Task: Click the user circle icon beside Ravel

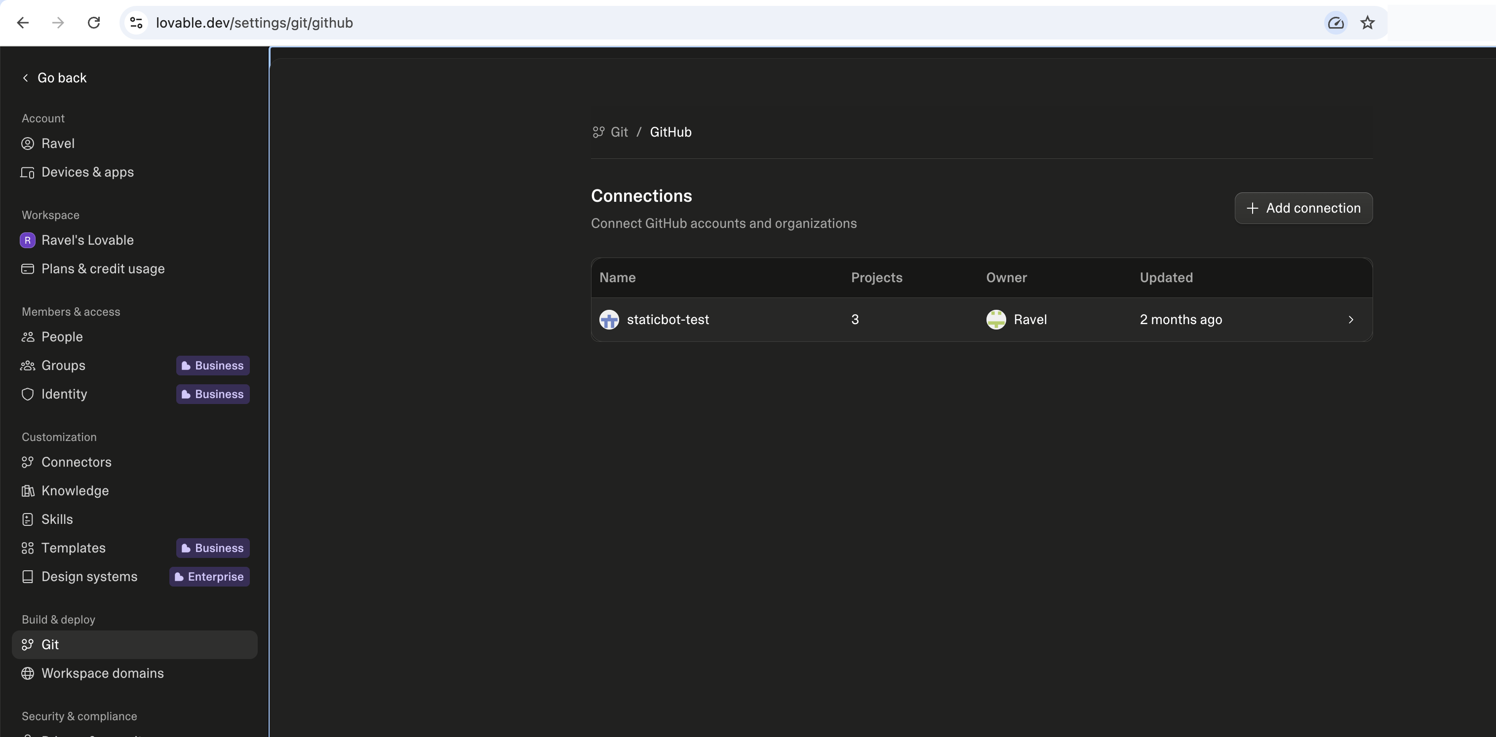Action: coord(27,144)
